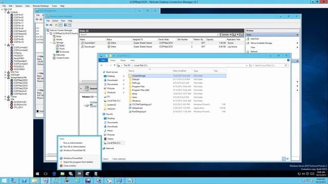Switch Explorer to large icons view in status bar
The width and height of the screenshot is (328, 184).
click(x=288, y=159)
